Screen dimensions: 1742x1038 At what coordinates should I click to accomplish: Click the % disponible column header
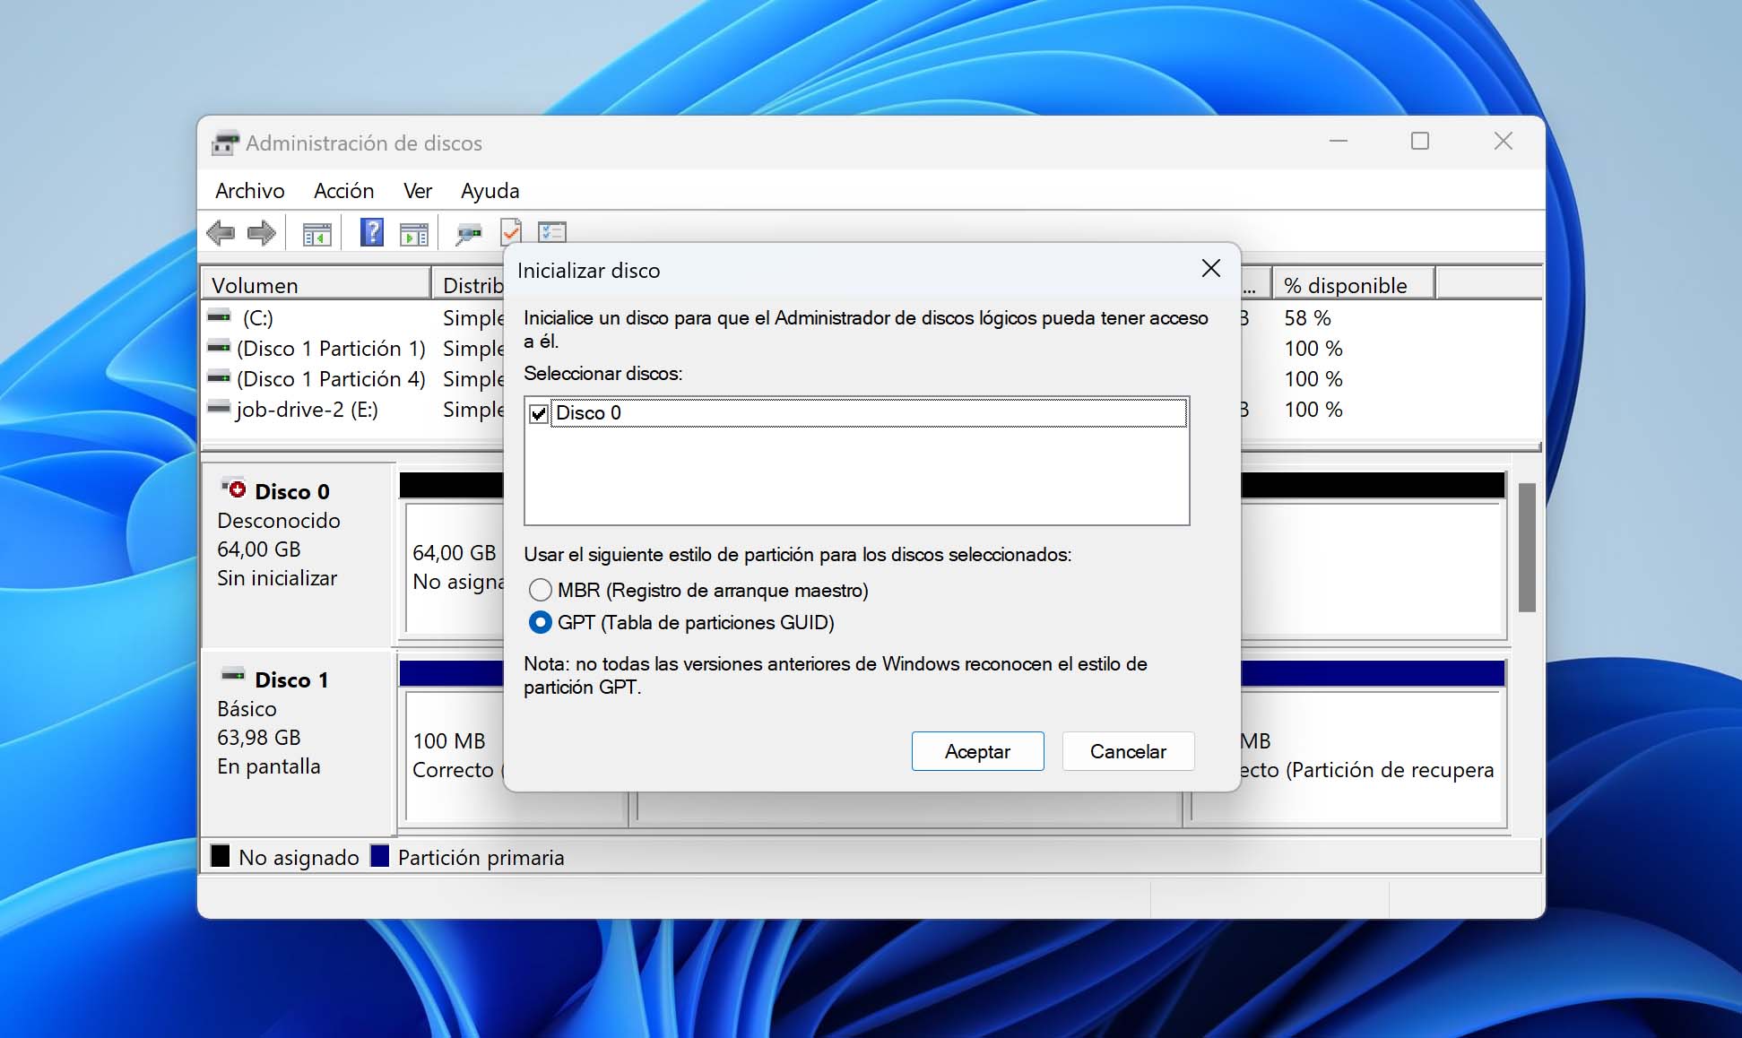pos(1354,285)
